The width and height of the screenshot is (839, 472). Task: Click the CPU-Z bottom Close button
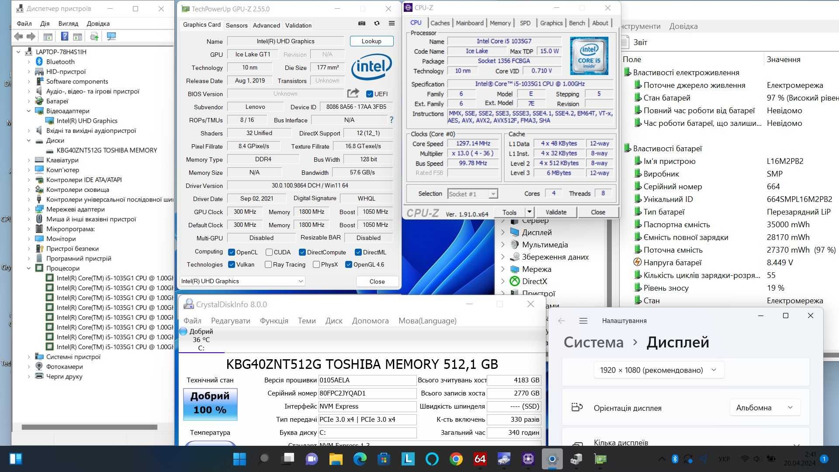coord(598,212)
